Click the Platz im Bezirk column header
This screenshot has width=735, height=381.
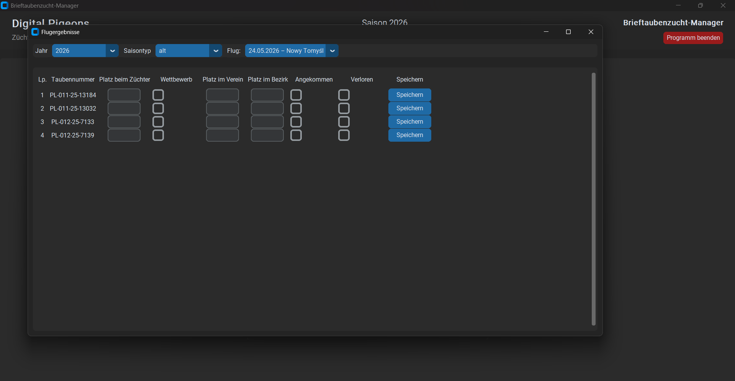(x=268, y=79)
